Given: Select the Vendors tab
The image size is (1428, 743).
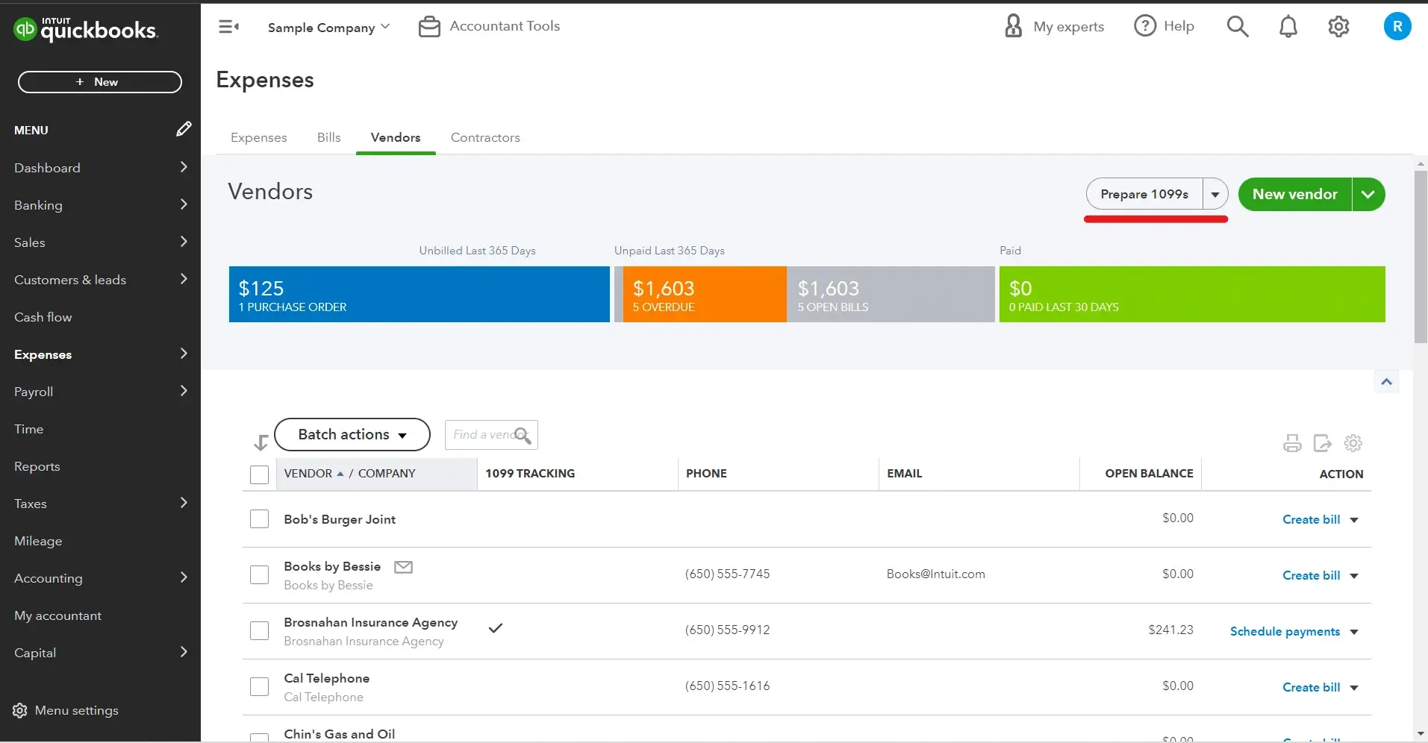Looking at the screenshot, I should click(x=396, y=137).
